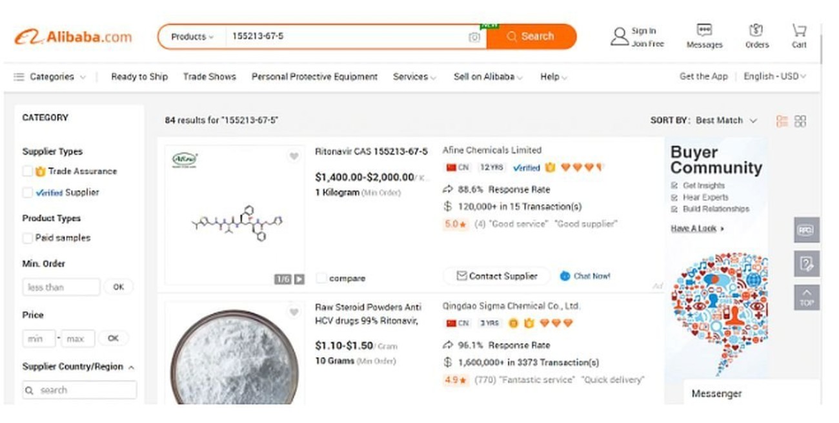Viewport: 839px width, 423px height.
Task: Open the Messages icon
Action: click(703, 32)
